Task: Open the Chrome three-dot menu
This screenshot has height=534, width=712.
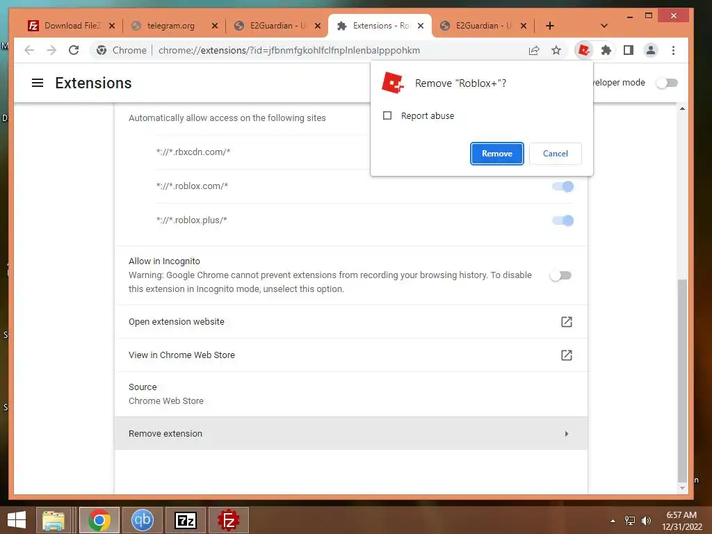Action: [673, 50]
